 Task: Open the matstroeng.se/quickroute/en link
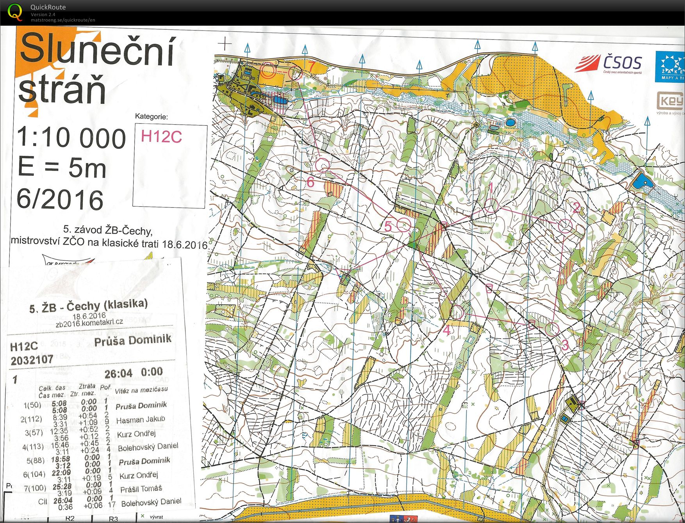point(63,20)
